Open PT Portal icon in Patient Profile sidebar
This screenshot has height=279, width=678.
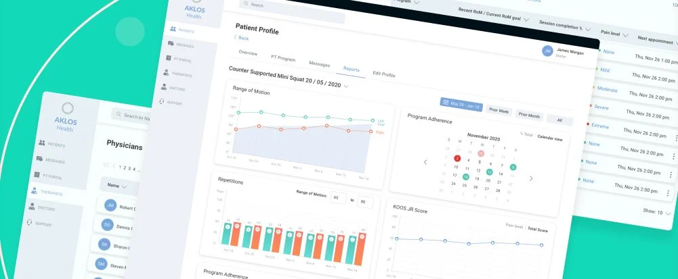[x=168, y=59]
